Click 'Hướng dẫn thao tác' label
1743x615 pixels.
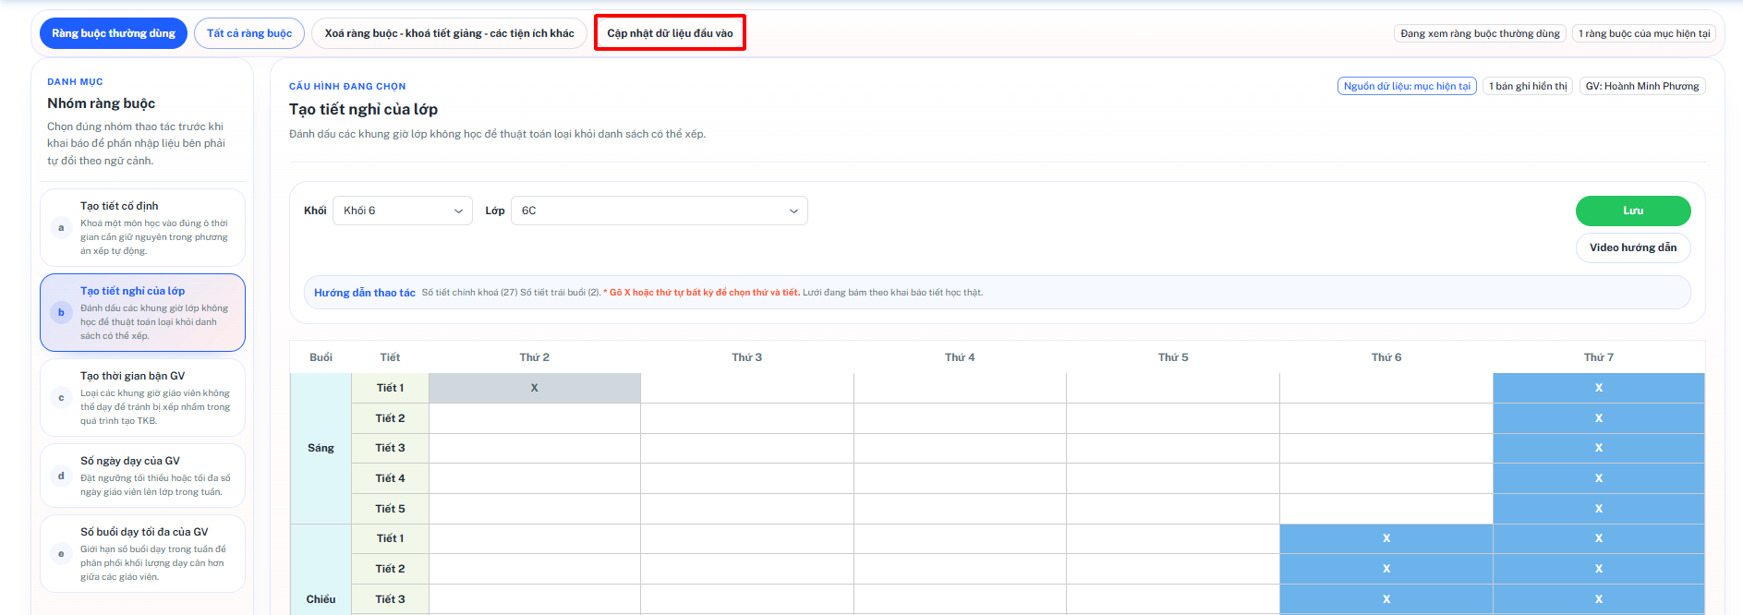(x=365, y=293)
